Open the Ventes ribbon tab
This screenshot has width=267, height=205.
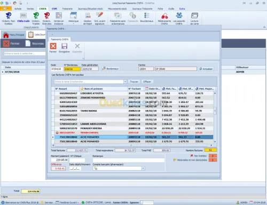[30, 9]
